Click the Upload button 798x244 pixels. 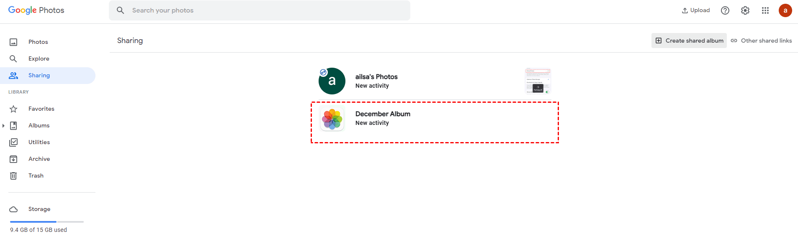[696, 10]
